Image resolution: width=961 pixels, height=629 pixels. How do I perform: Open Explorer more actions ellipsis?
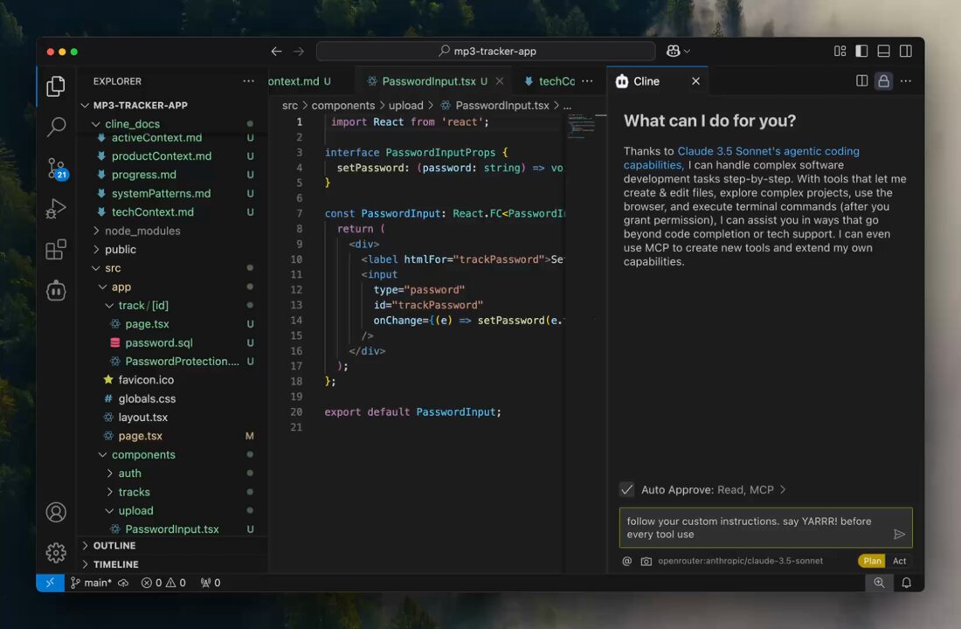tap(248, 81)
